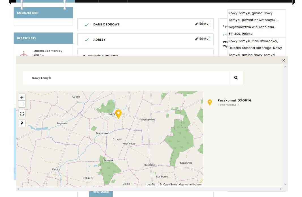Zoom out of the map
Viewport: 302px width, 197px height.
[22, 104]
